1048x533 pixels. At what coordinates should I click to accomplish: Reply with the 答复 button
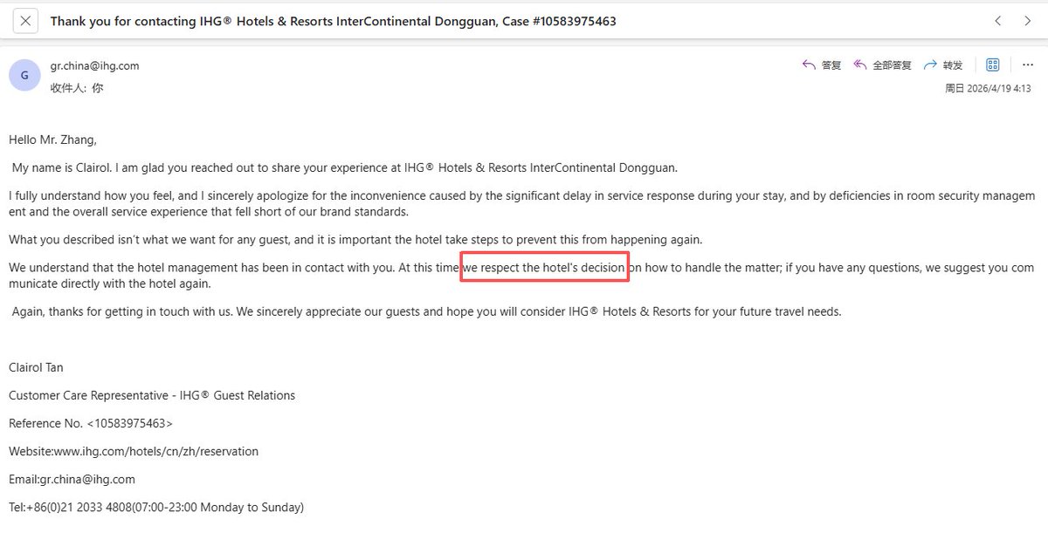coord(822,65)
